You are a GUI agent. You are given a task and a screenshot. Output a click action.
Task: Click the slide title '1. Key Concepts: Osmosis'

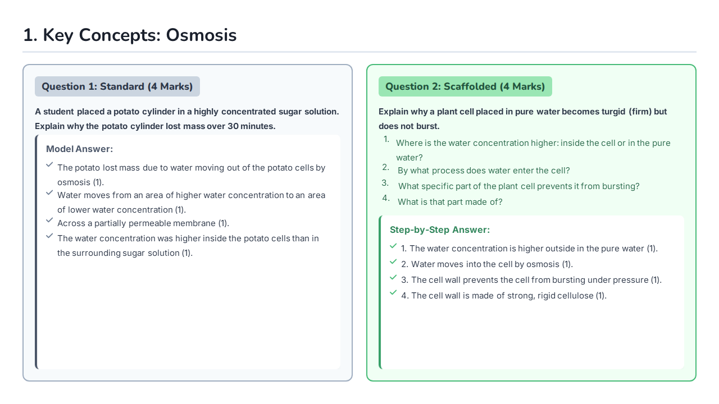[x=130, y=35]
